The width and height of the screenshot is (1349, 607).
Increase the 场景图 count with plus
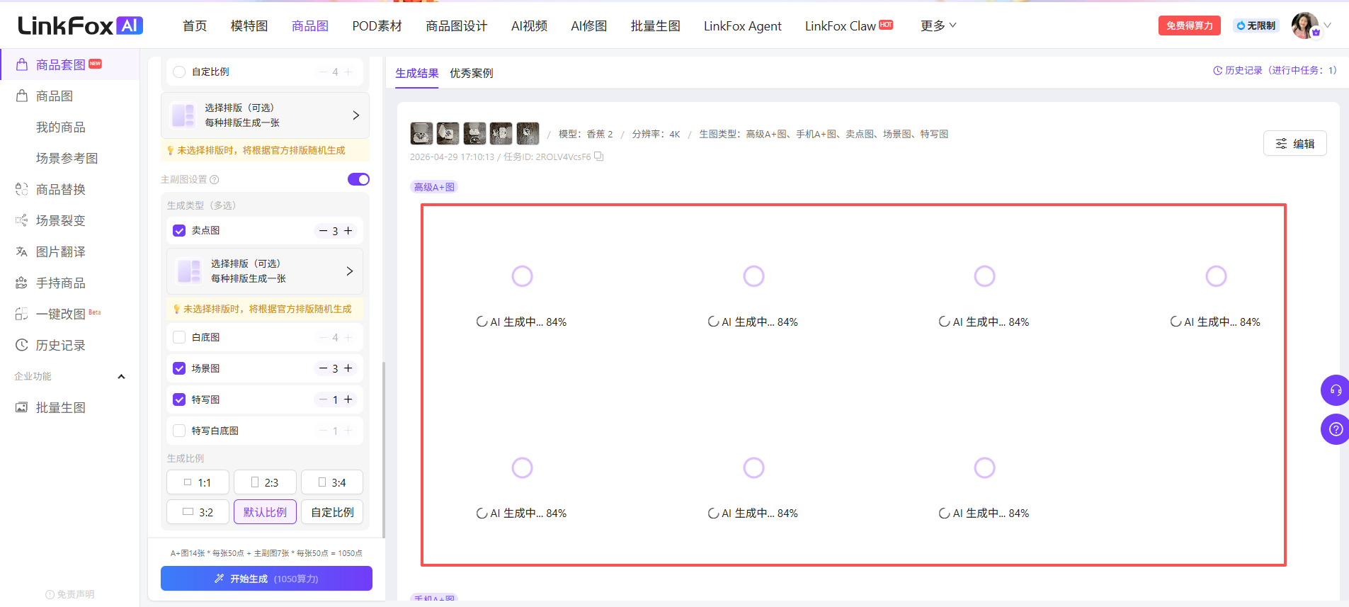click(x=348, y=368)
